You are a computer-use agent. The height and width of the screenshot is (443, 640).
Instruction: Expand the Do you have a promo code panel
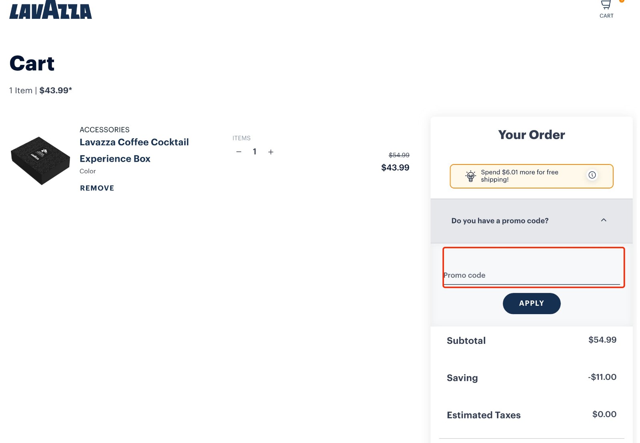(500, 220)
